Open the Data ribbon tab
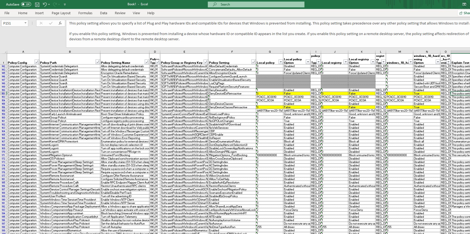 click(104, 13)
